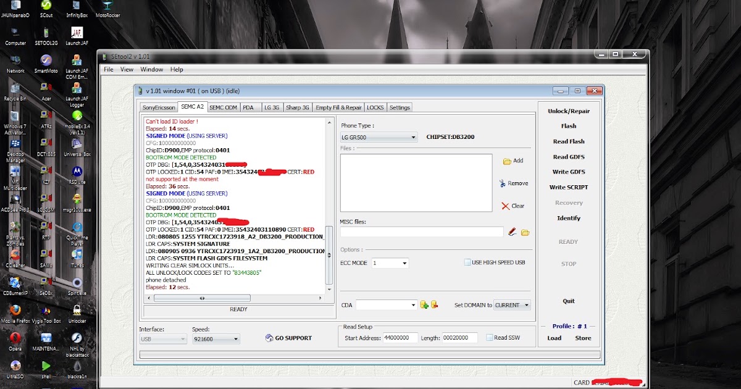
Task: Click the Start Address input field
Action: pyautogui.click(x=400, y=338)
